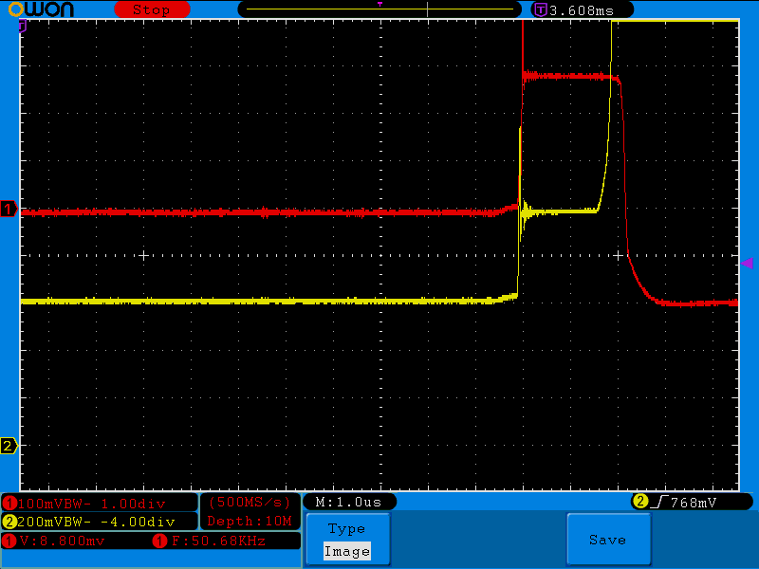Click the V:8.800mv measurement readout

tap(62, 541)
